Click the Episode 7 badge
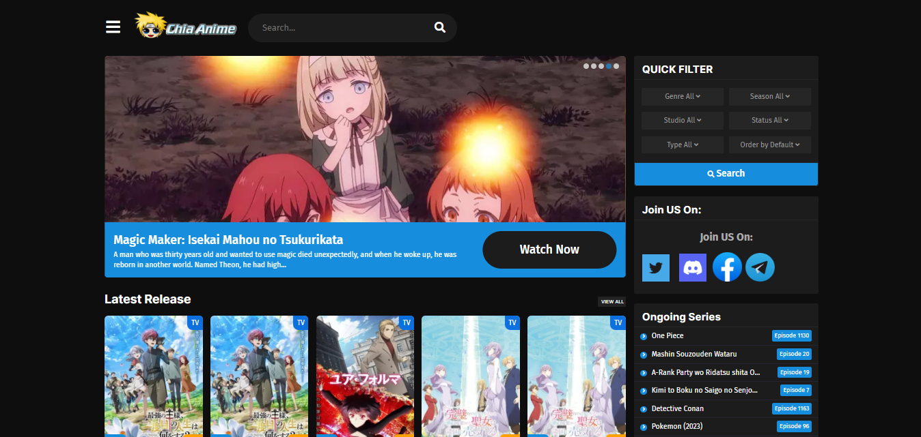The height and width of the screenshot is (437, 921). point(796,391)
